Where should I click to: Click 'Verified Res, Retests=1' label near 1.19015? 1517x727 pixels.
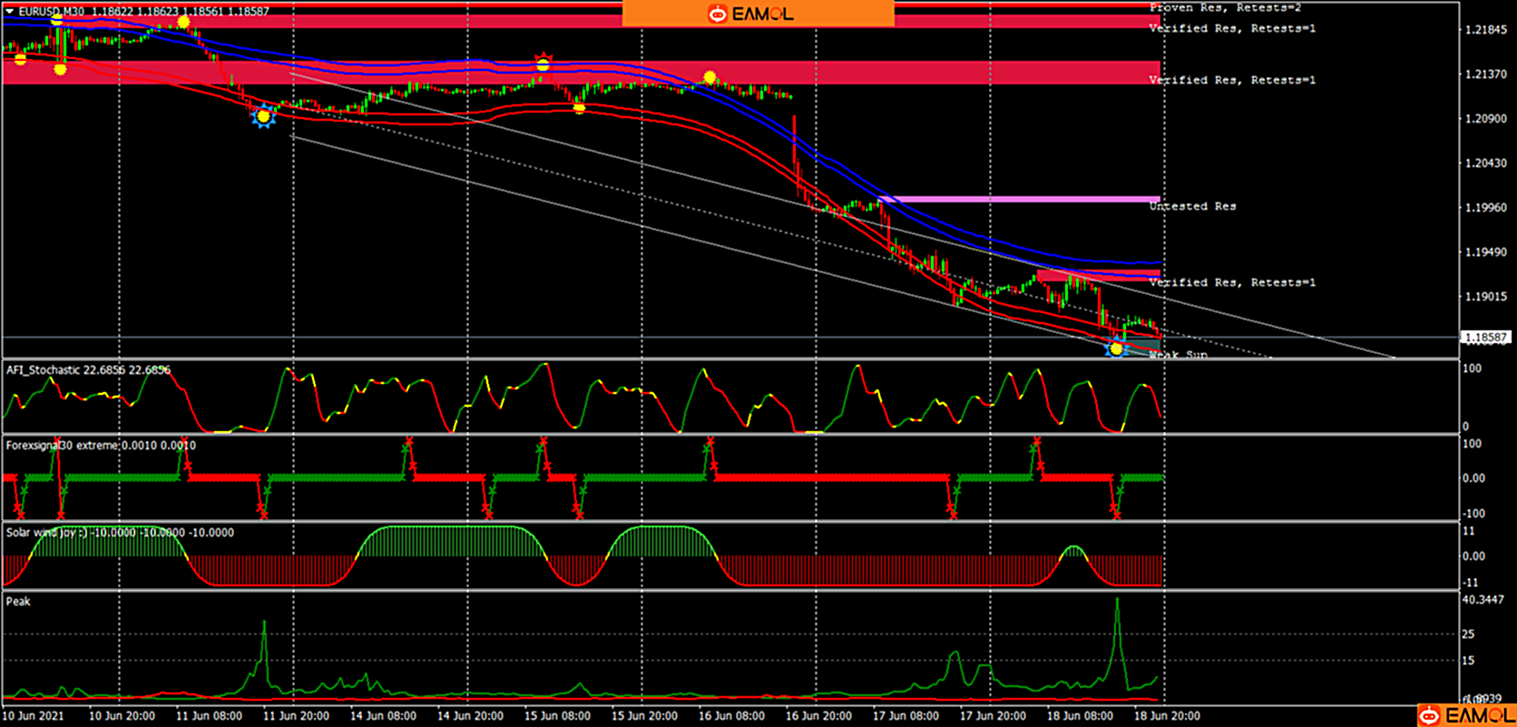pyautogui.click(x=1232, y=282)
